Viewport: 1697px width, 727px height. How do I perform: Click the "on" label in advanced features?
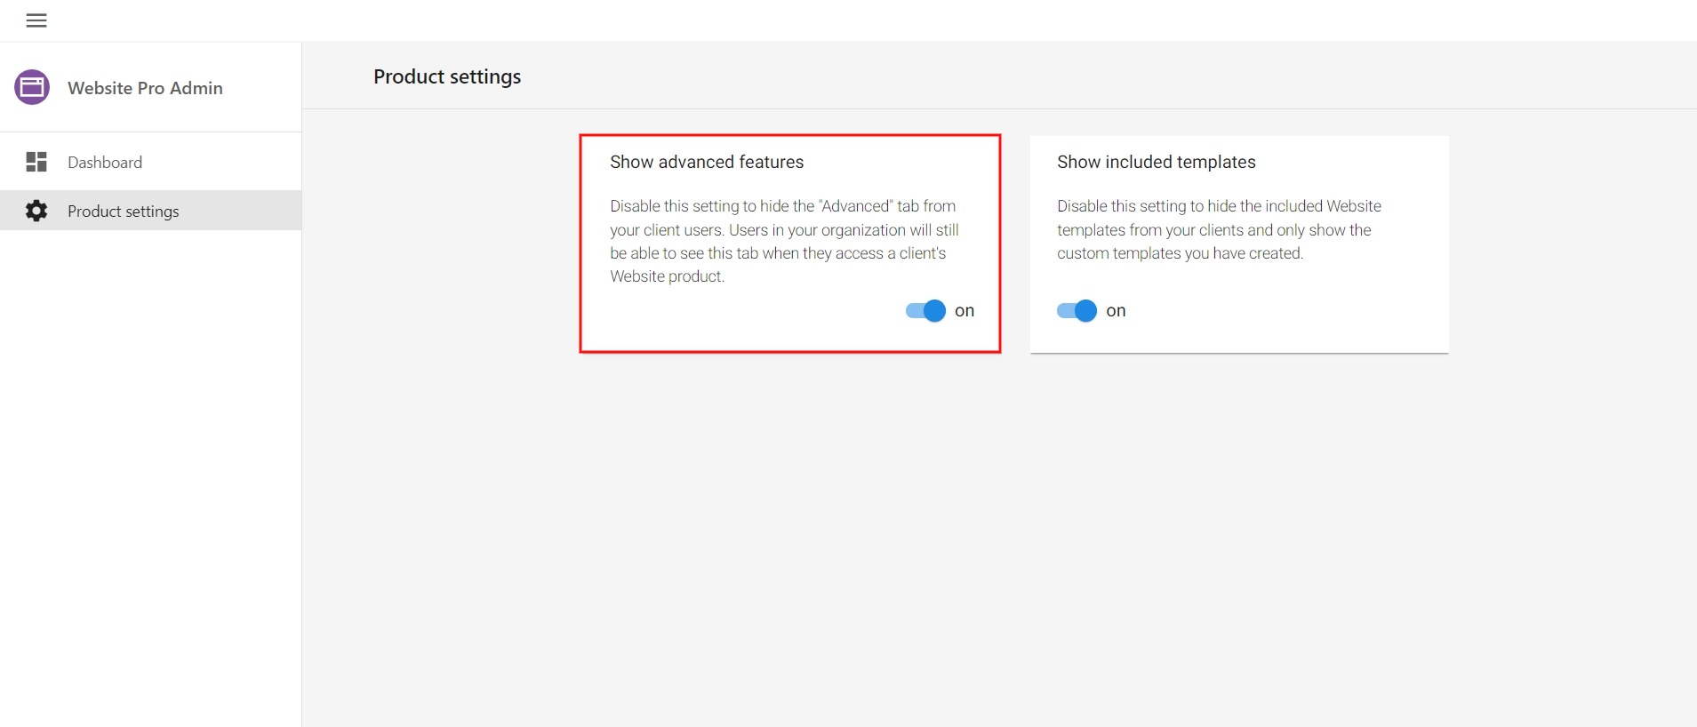[x=965, y=310]
